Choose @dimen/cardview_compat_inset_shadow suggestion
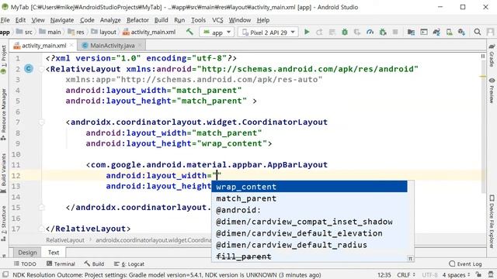 point(310,222)
